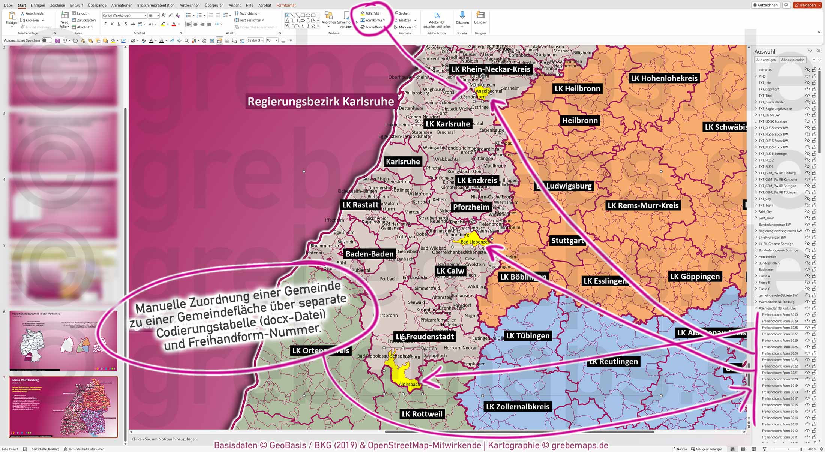The image size is (825, 452).
Task: Hide the PINS group via its eye icon
Action: [807, 76]
